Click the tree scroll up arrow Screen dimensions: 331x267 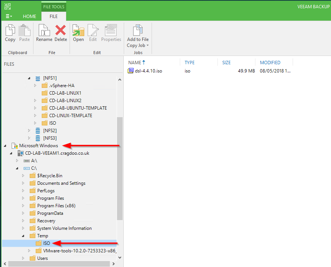pyautogui.click(x=120, y=80)
